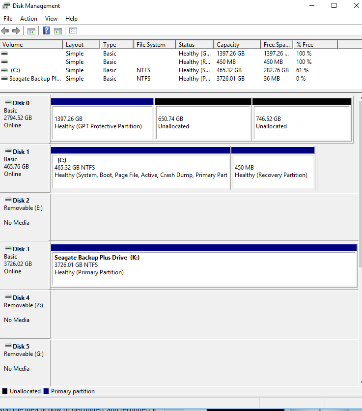Click the 282.76 GB free space cell
The height and width of the screenshot is (411, 362).
pos(276,70)
